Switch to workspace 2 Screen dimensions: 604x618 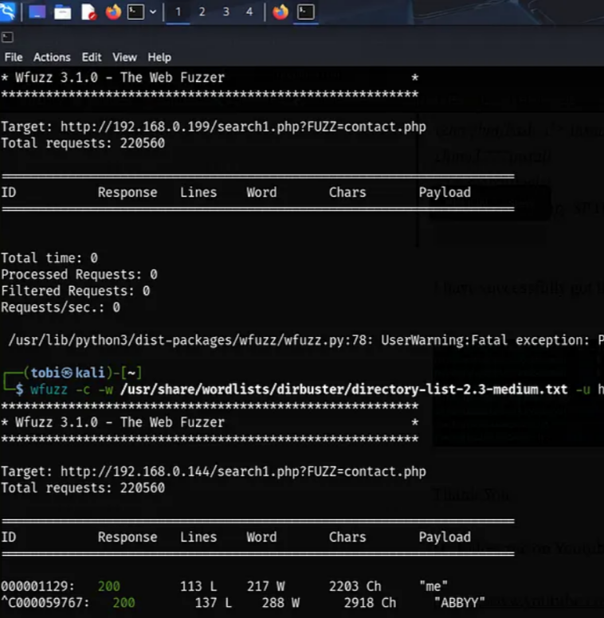point(202,12)
